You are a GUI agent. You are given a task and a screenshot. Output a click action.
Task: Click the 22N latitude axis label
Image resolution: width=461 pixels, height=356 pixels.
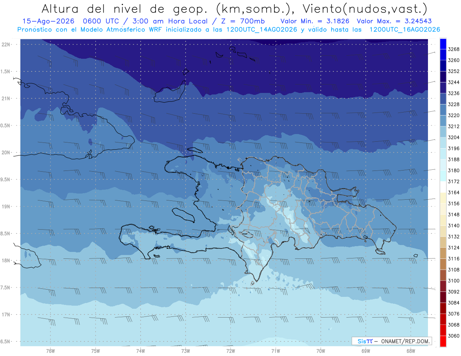click(6, 45)
